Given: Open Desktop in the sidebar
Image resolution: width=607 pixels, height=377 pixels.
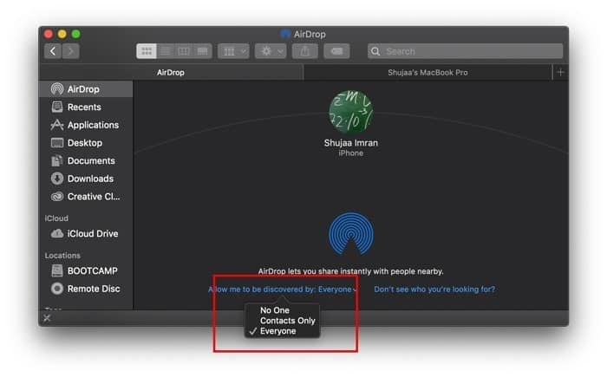Looking at the screenshot, I should [86, 143].
